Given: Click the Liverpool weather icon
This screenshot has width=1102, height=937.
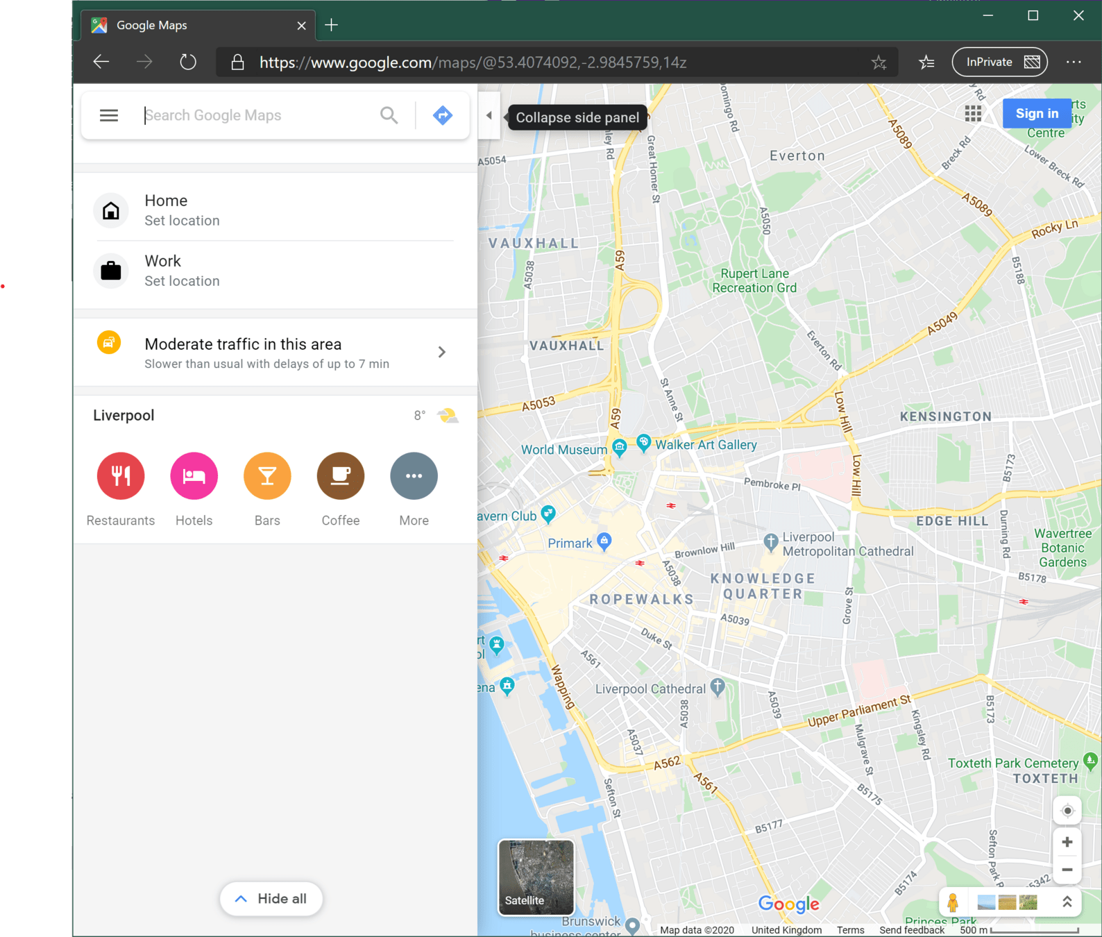Looking at the screenshot, I should [448, 416].
